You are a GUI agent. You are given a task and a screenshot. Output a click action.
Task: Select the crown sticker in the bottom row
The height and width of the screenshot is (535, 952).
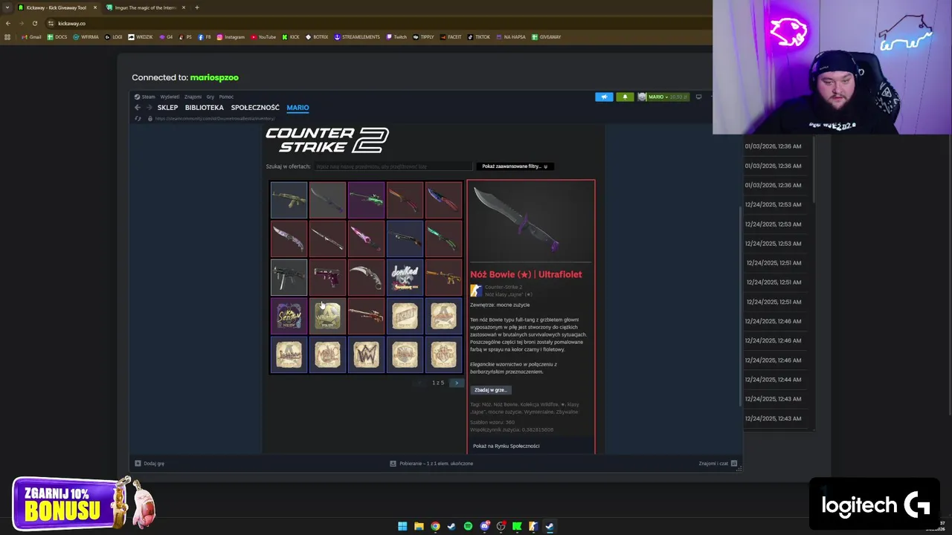click(366, 354)
